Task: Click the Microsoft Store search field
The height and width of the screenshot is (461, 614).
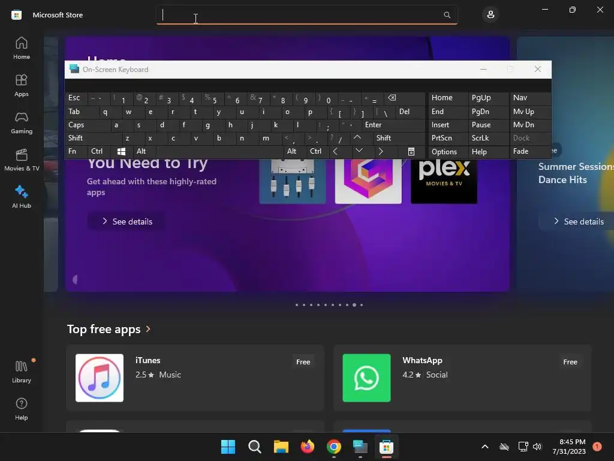Action: 306,15
